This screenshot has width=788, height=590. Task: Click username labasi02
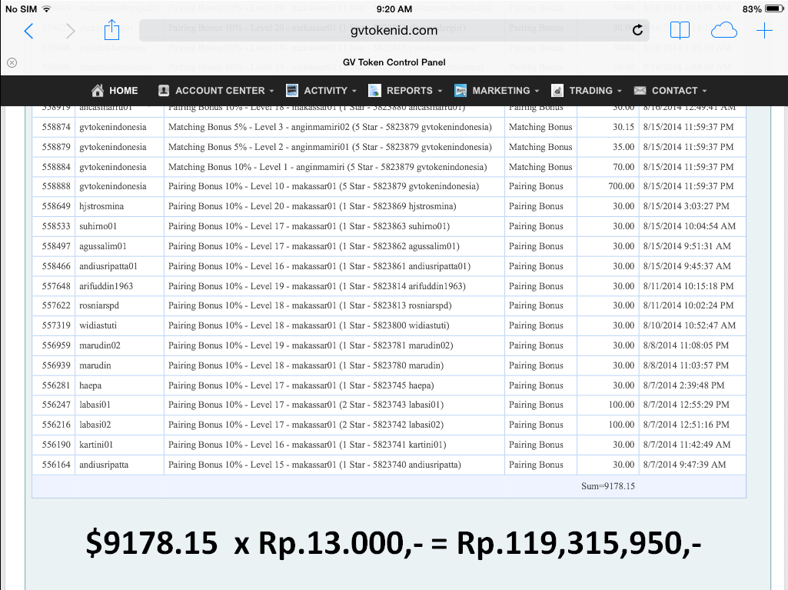coord(95,425)
